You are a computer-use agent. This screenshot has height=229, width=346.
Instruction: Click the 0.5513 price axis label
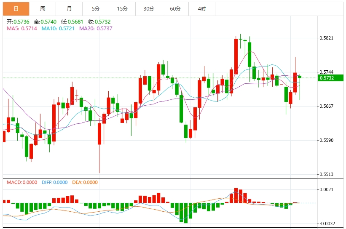(x=326, y=174)
